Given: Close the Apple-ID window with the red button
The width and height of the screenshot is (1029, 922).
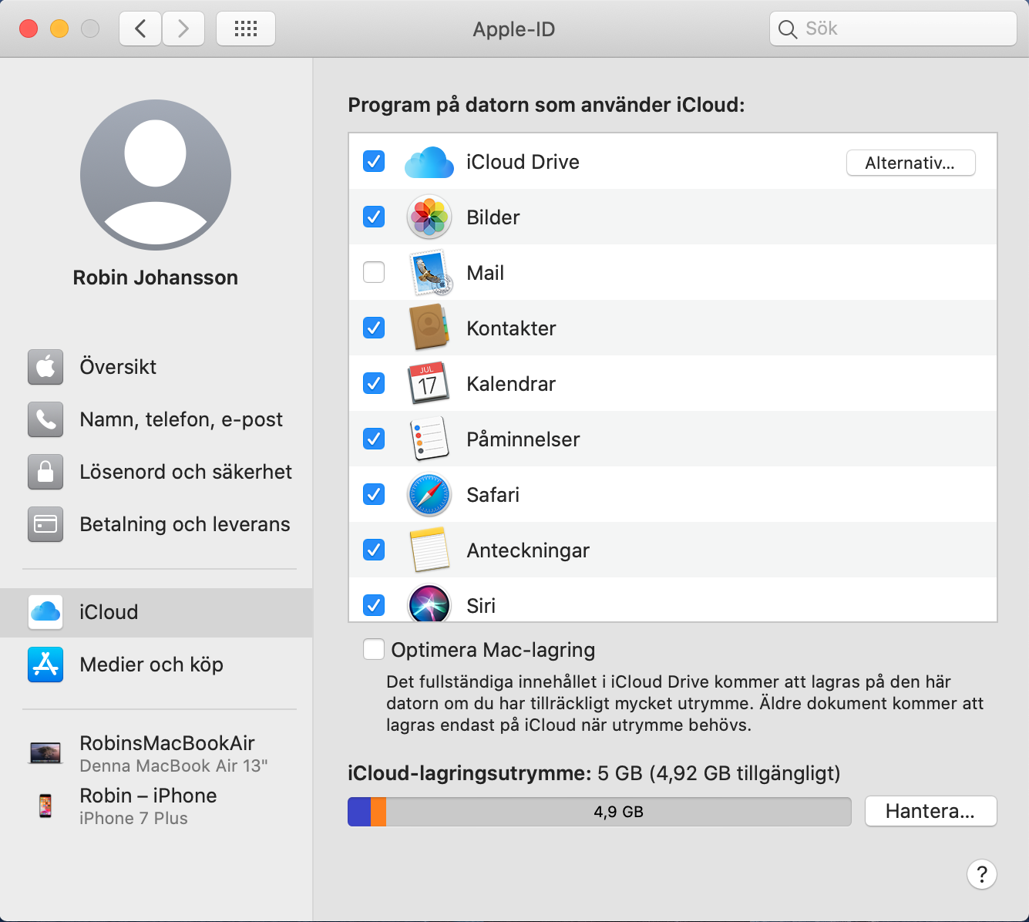Looking at the screenshot, I should (x=29, y=29).
